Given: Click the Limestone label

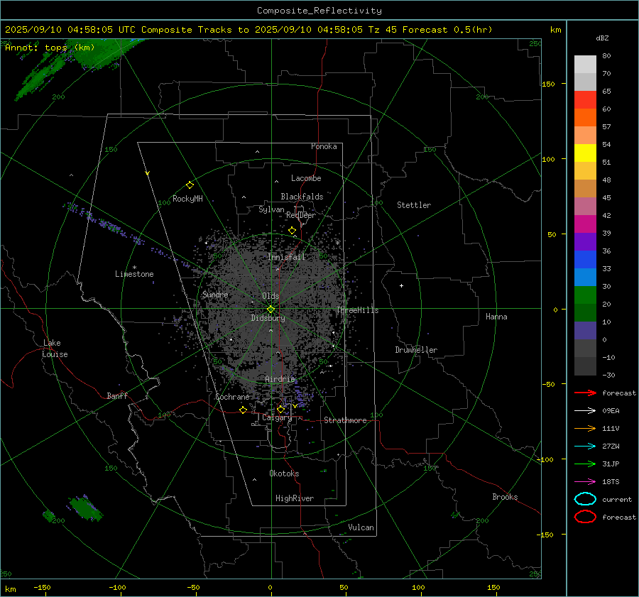Looking at the screenshot, I should [x=134, y=274].
